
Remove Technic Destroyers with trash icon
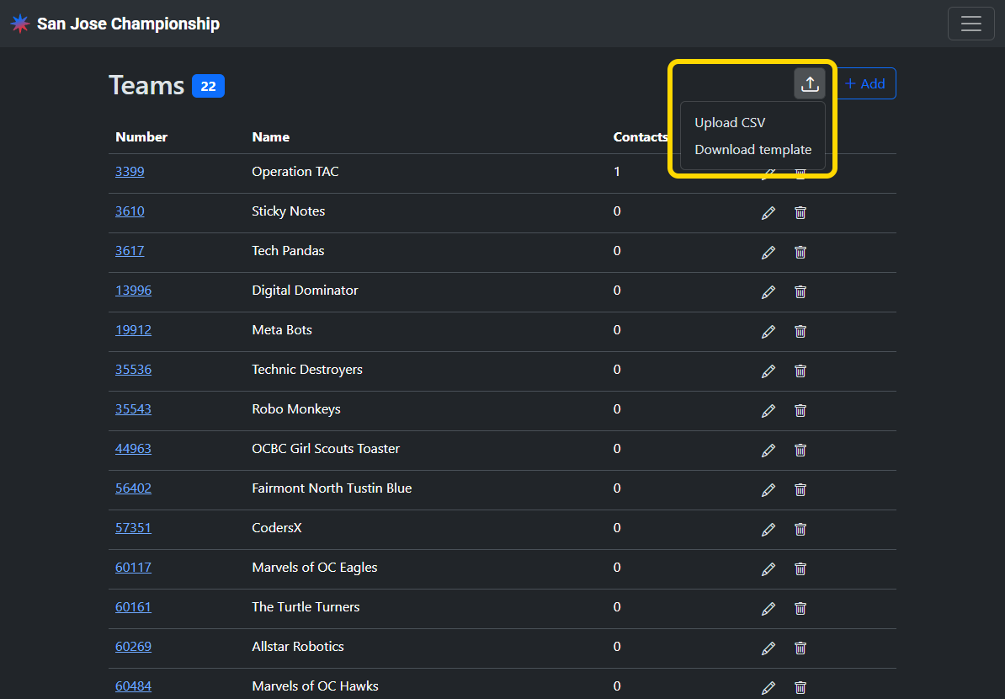pos(800,371)
